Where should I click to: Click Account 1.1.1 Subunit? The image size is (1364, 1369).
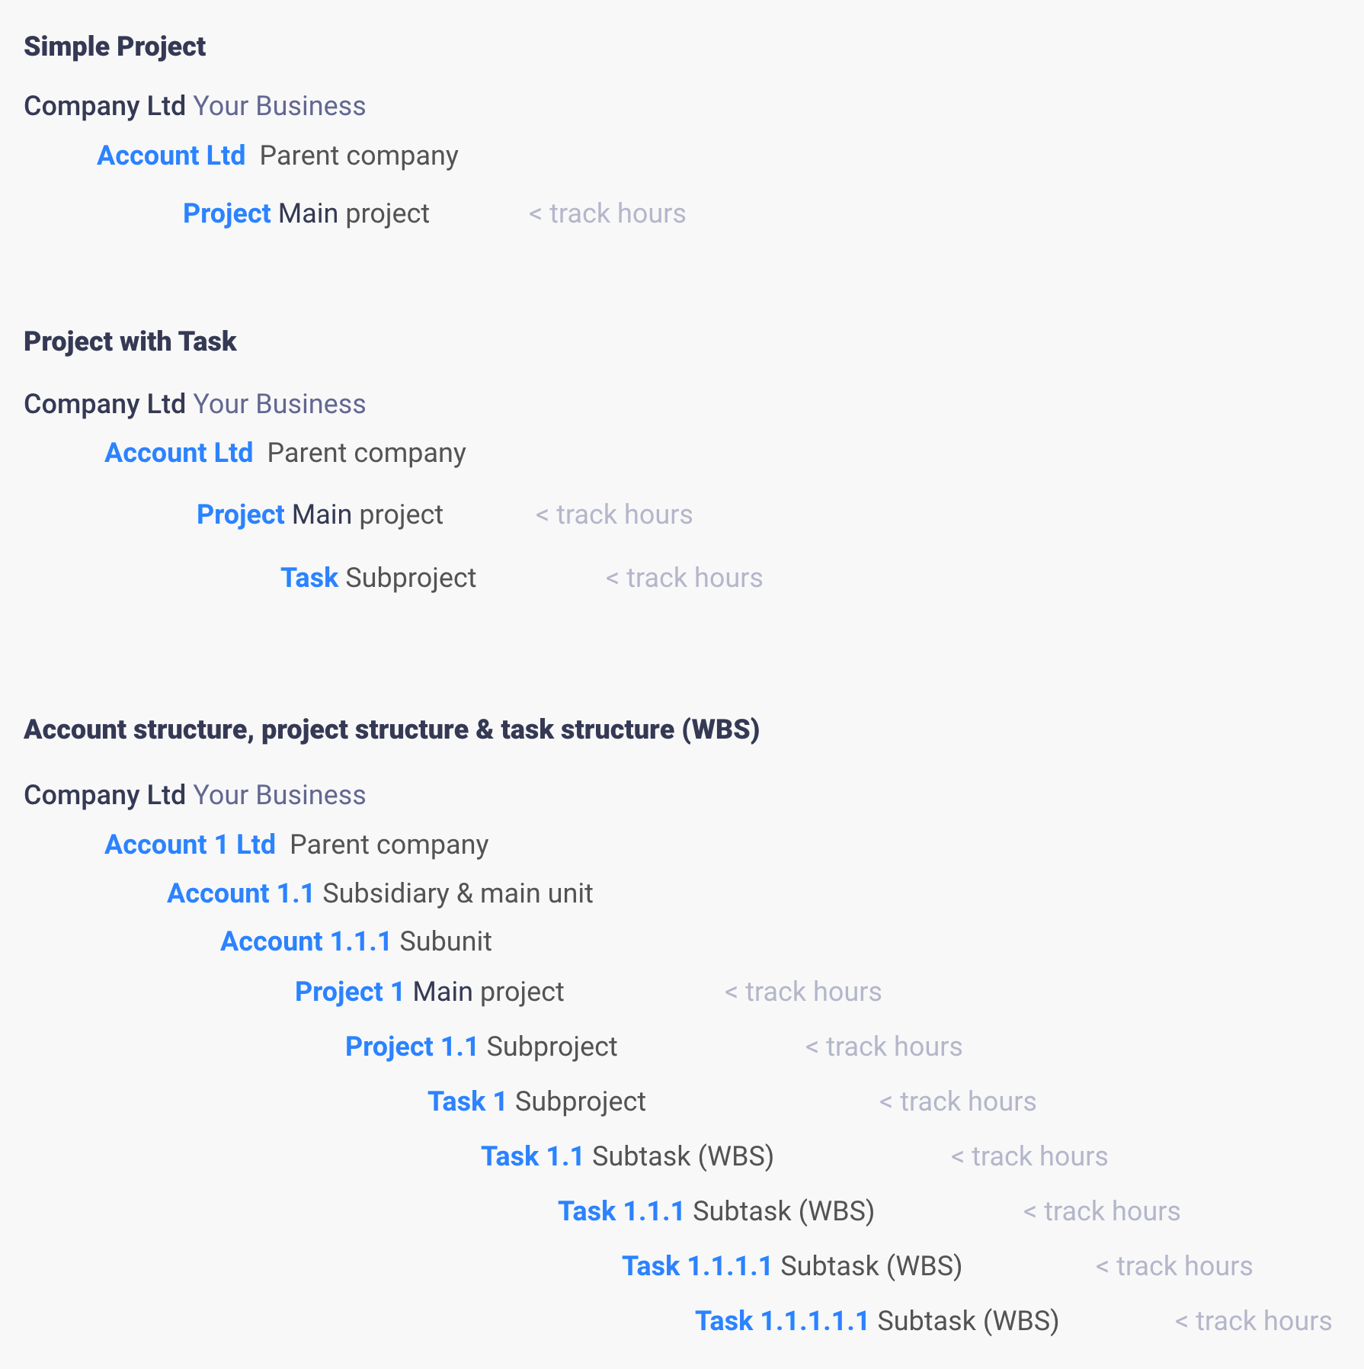(x=306, y=941)
